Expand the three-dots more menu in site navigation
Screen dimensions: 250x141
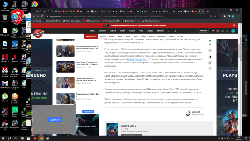[x=169, y=31]
